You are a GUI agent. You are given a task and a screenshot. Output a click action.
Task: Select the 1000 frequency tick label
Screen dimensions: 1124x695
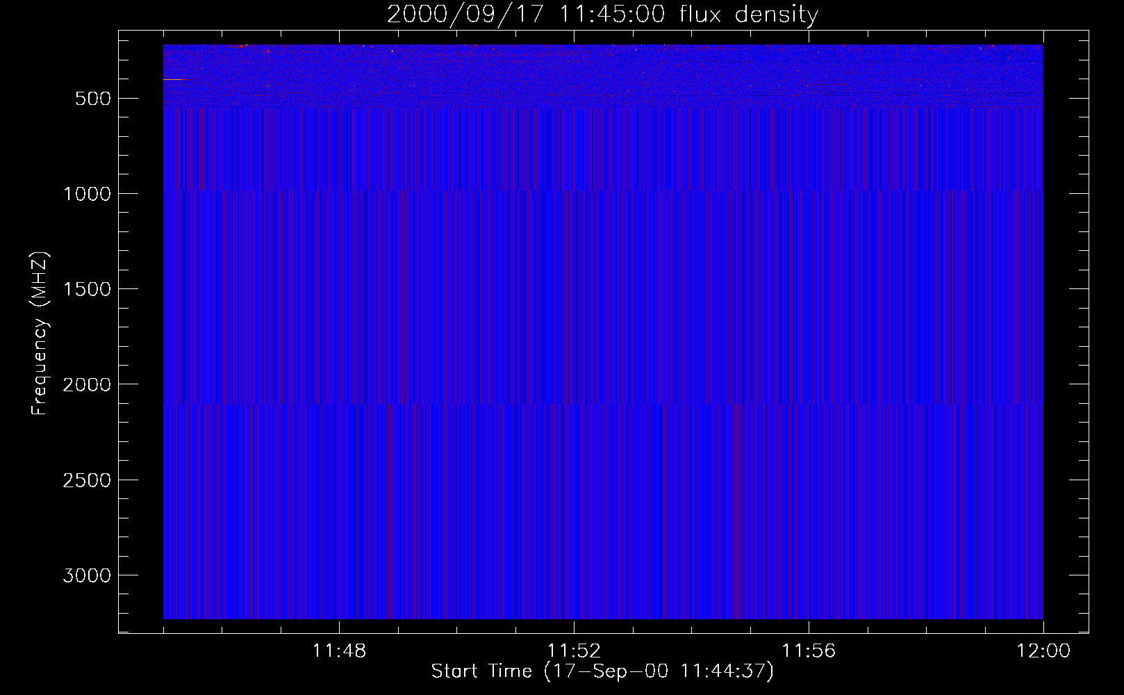(87, 194)
